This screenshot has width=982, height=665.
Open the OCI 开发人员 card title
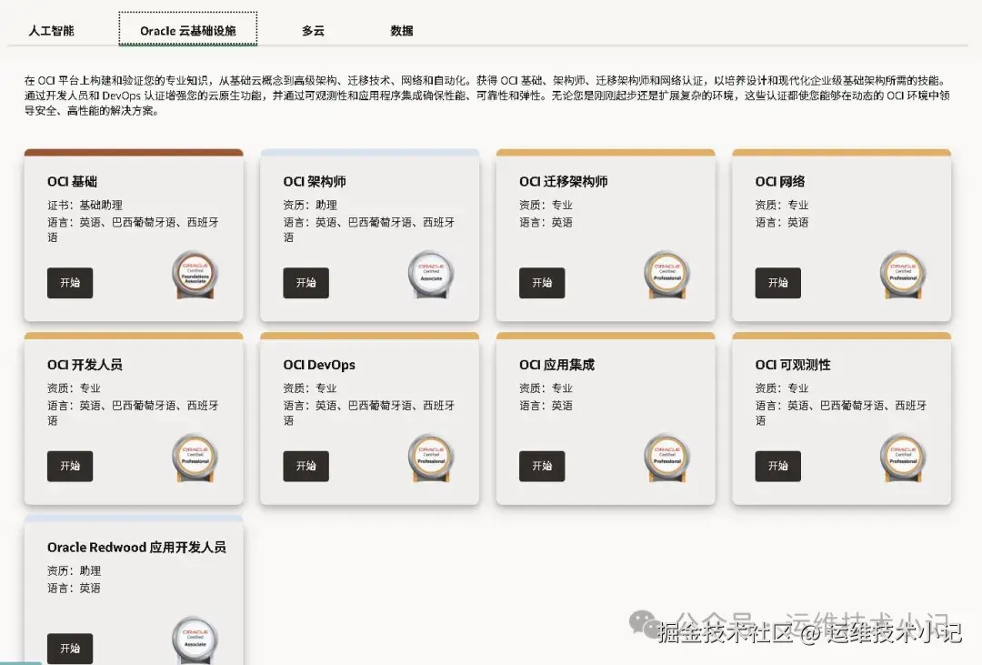pos(85,365)
